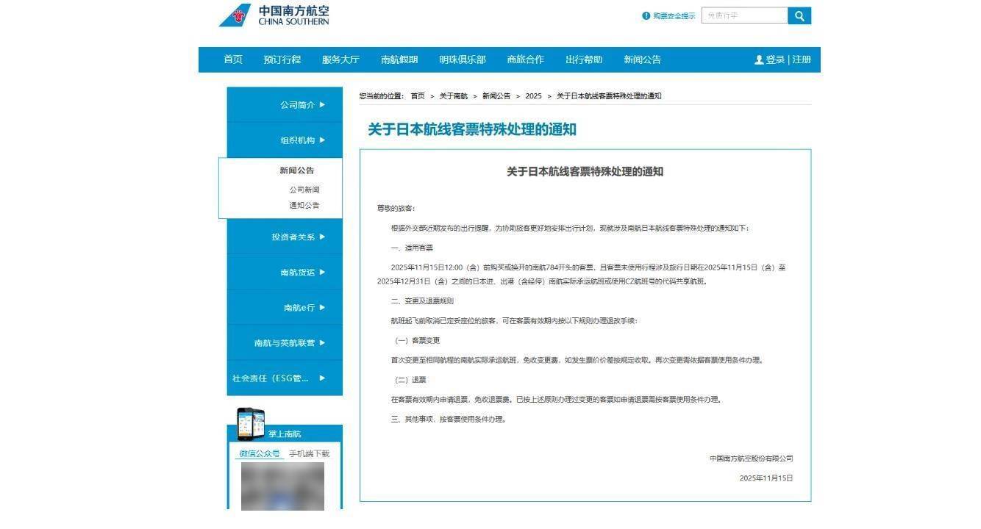
Task: Switch to the 手机端下载 tab
Action: (x=309, y=454)
